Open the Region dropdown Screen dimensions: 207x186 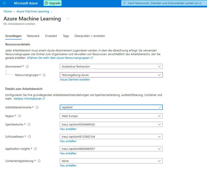[x=111, y=116]
